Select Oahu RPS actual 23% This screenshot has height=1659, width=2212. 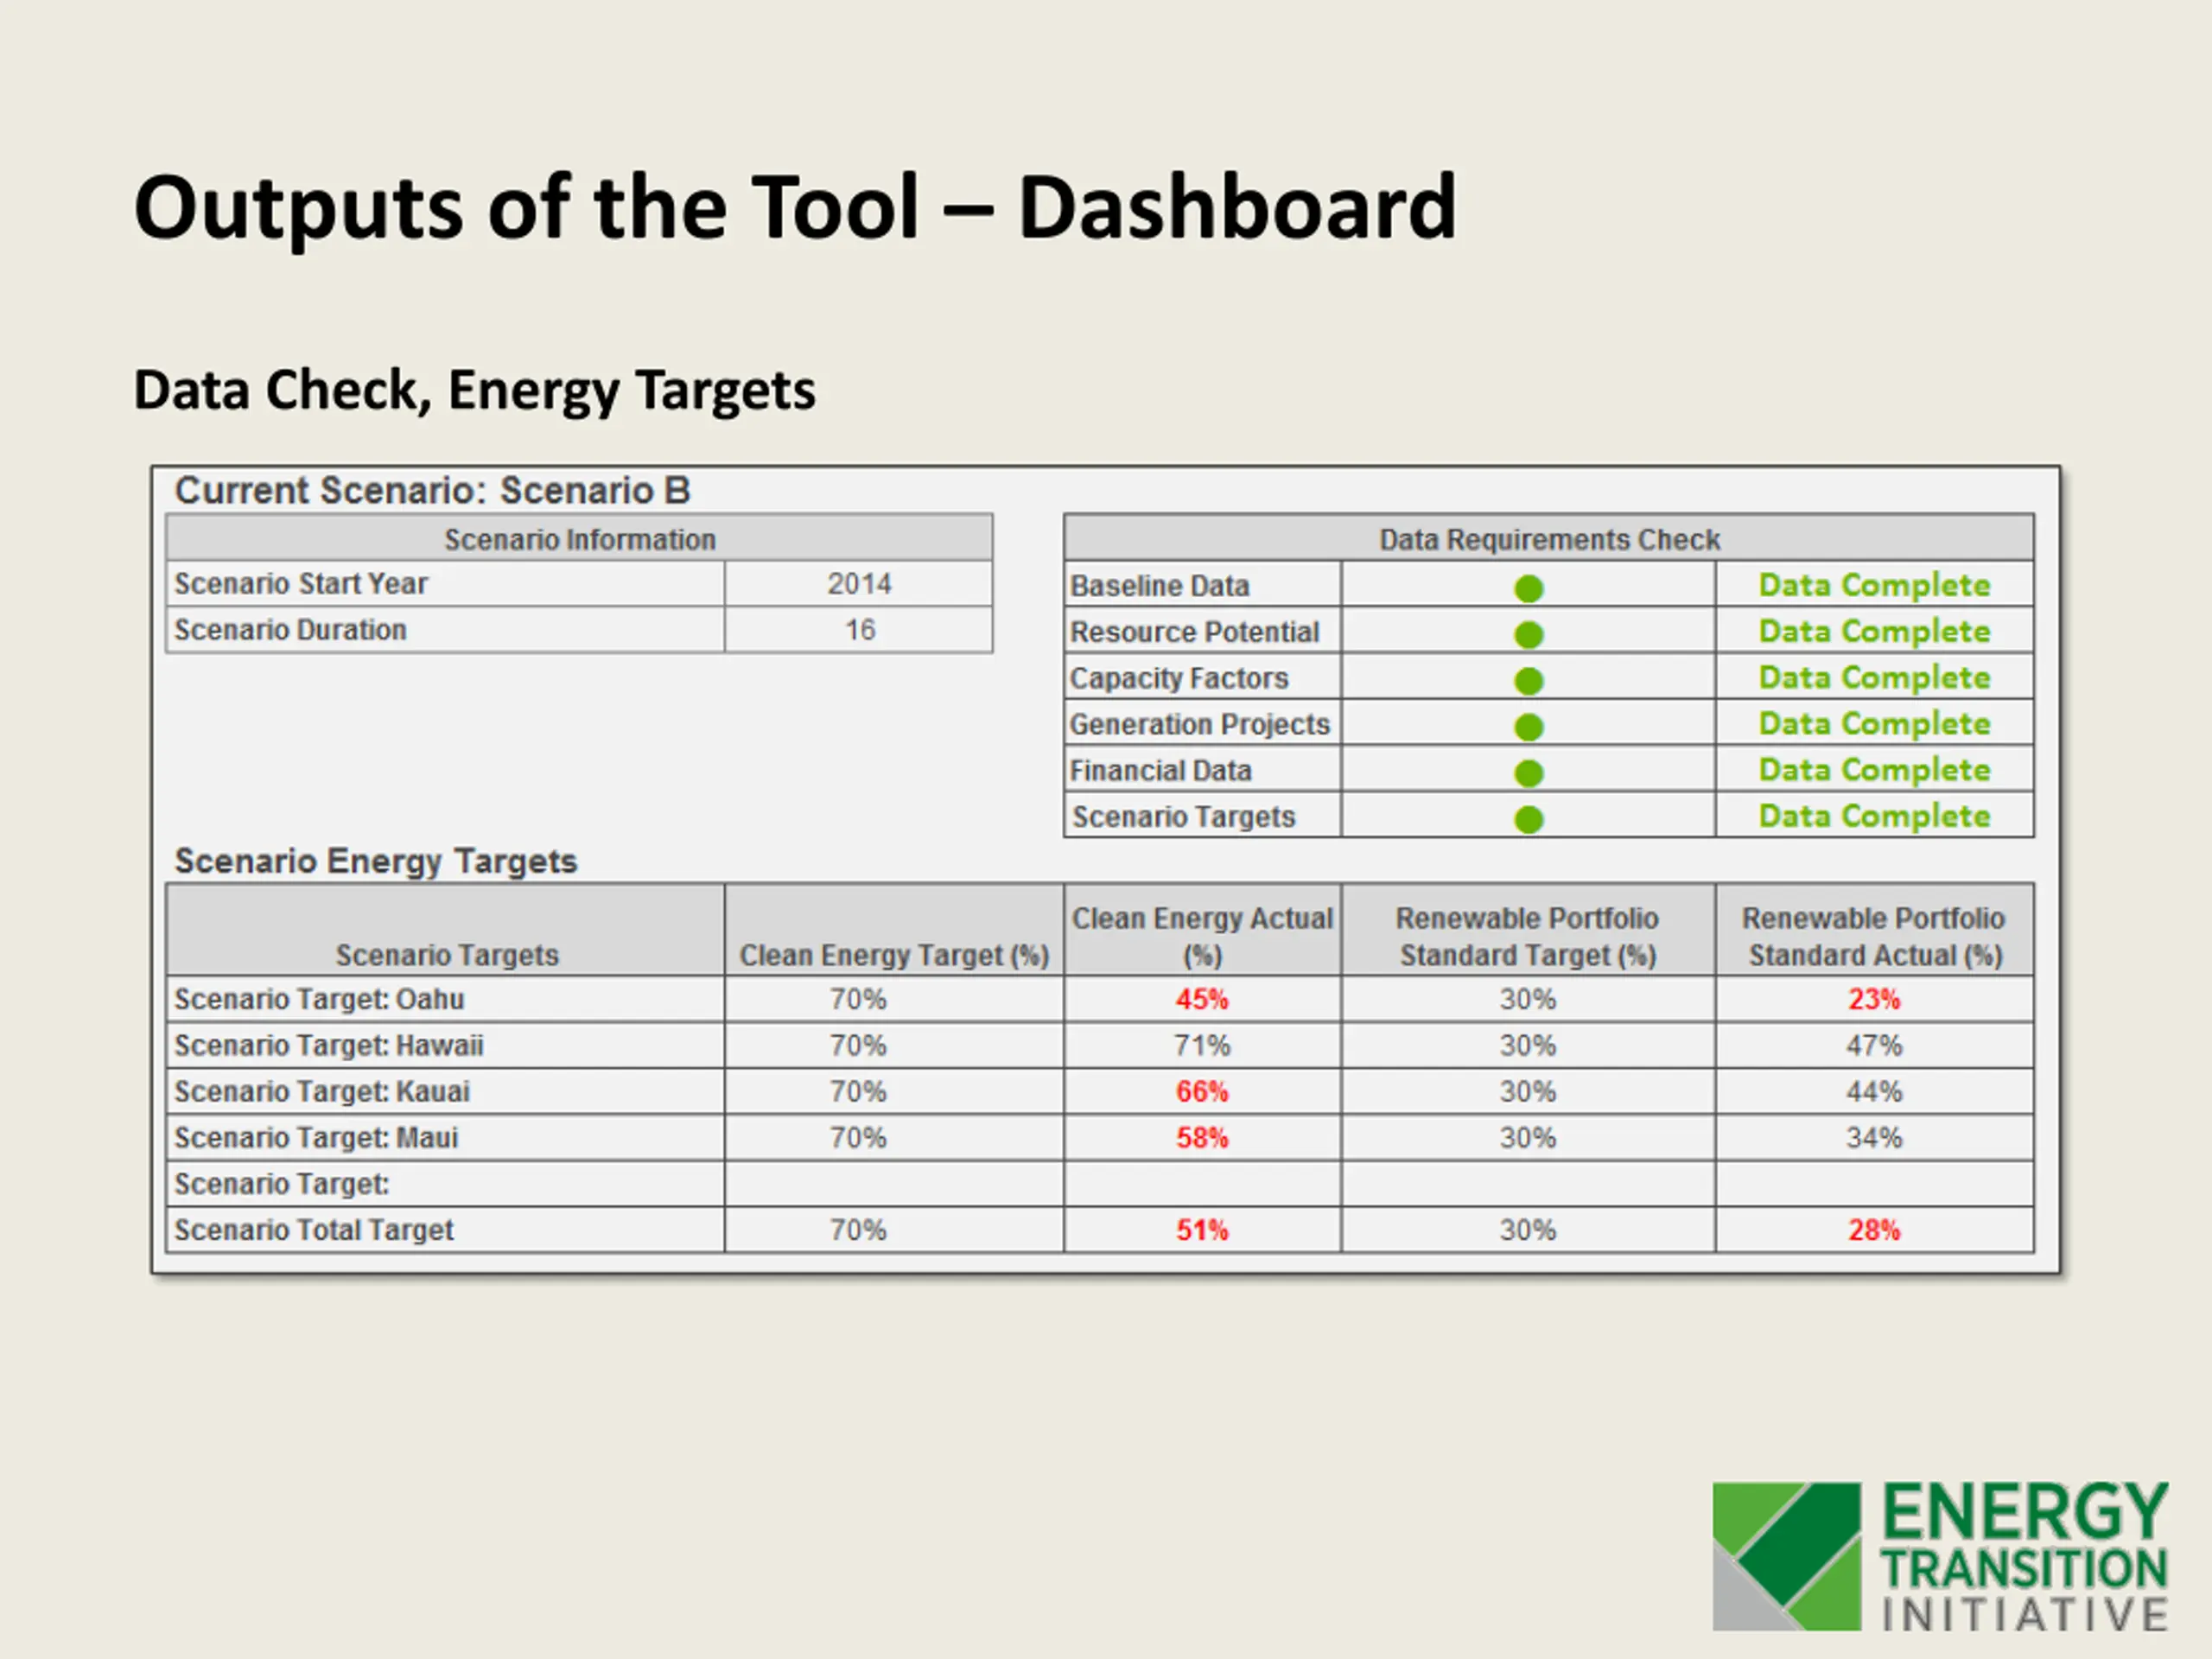(1874, 999)
